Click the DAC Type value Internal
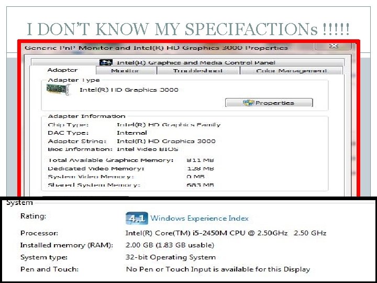Viewport: 377px width, 283px height. point(132,133)
